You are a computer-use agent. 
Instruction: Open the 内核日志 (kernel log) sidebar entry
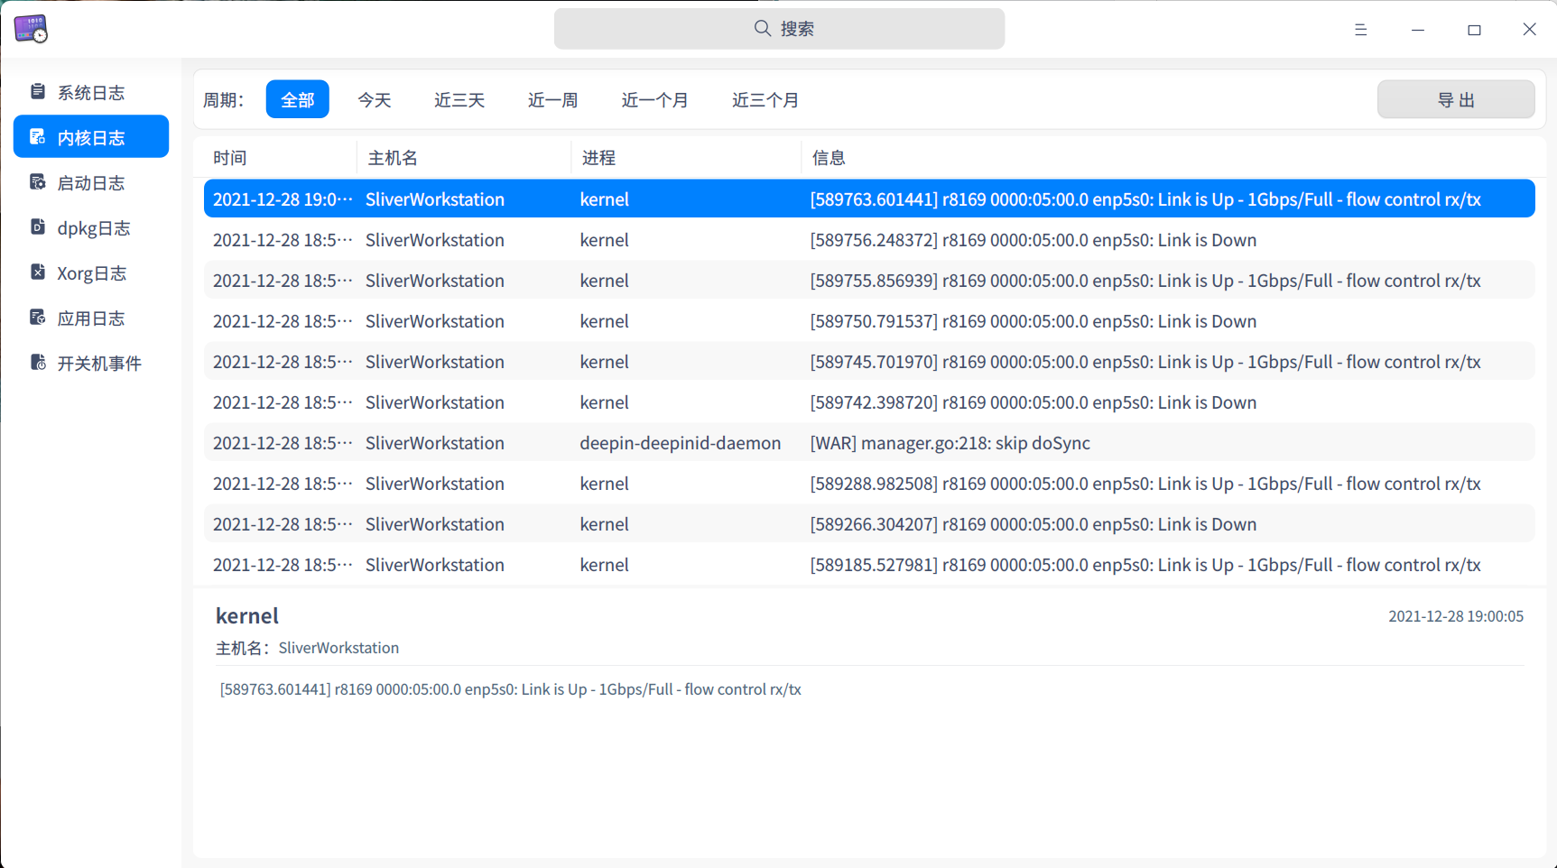90,136
